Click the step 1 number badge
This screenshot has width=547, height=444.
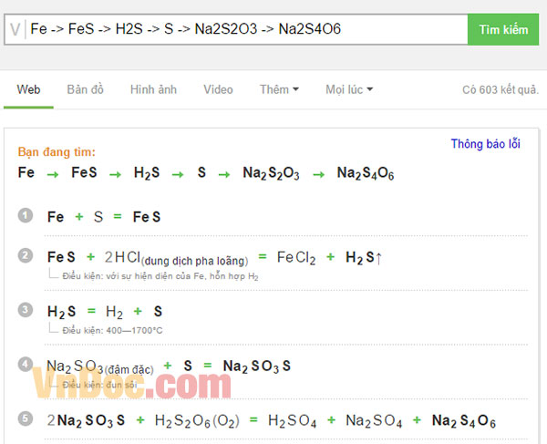26,216
